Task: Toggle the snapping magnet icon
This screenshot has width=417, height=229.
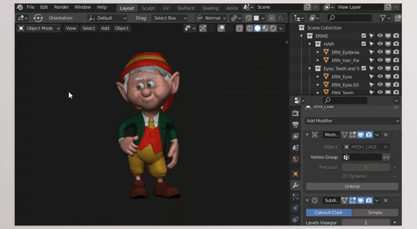Action: click(248, 18)
